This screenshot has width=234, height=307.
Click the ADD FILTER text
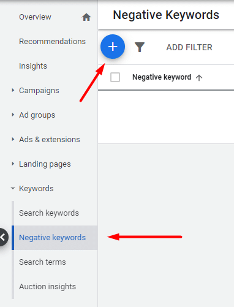(x=189, y=47)
